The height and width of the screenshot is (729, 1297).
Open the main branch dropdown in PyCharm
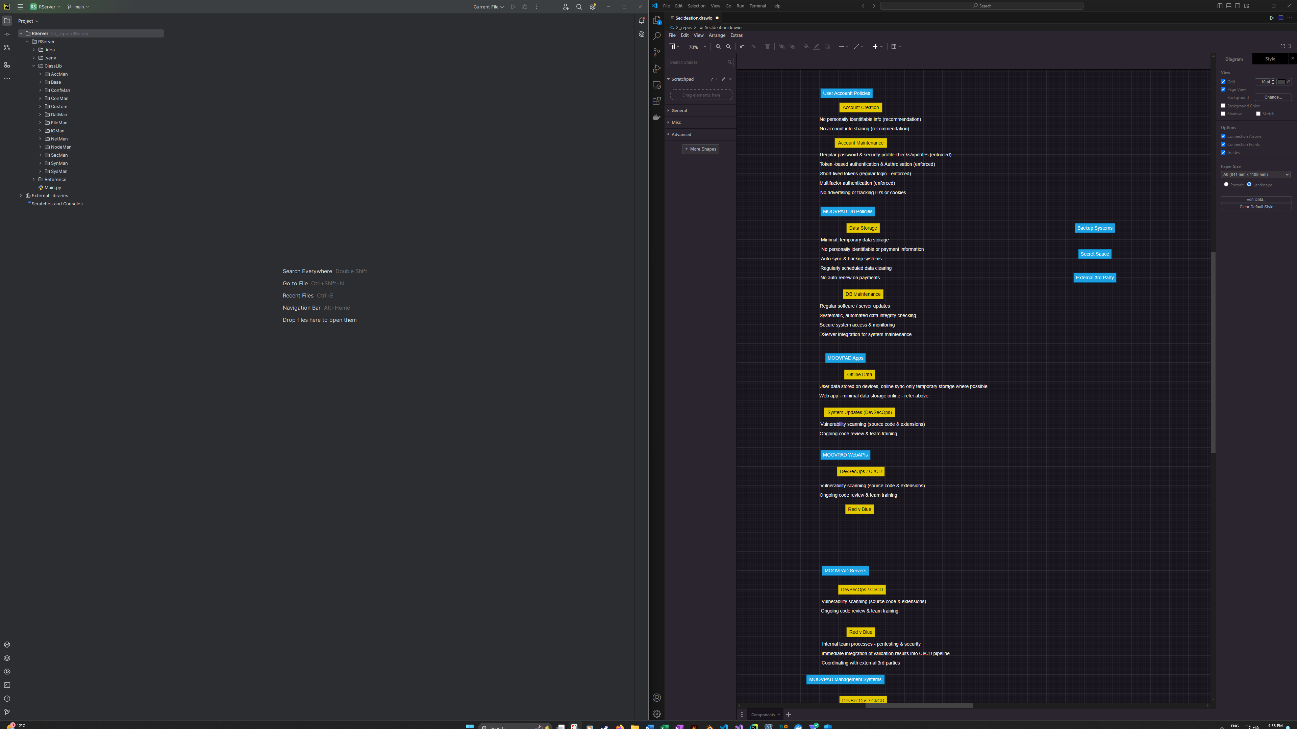pyautogui.click(x=78, y=7)
